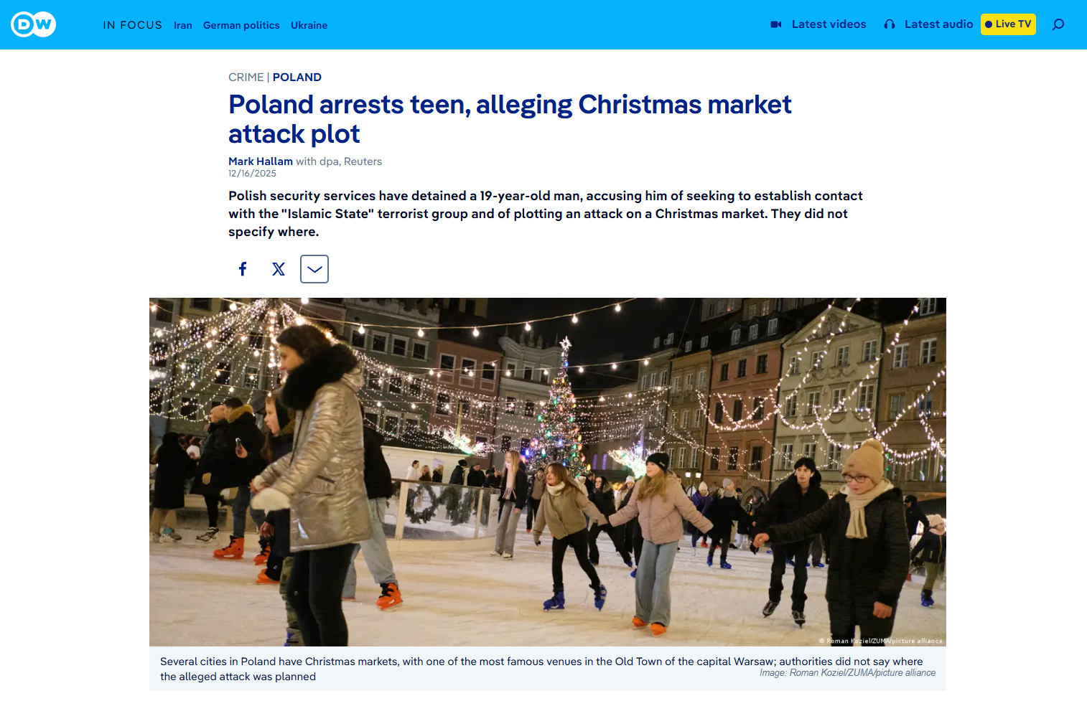This screenshot has height=706, width=1087.
Task: Click the article headline text
Action: coord(510,119)
